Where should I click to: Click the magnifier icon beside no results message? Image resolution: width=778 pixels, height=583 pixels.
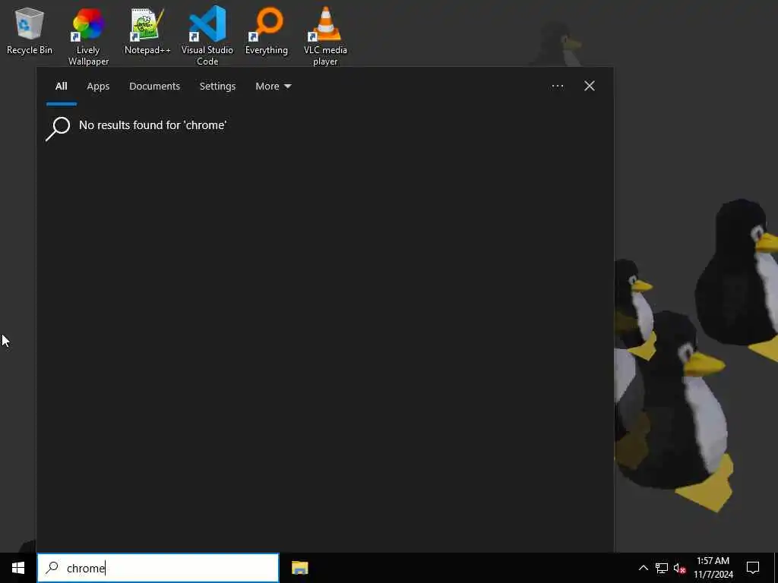[58, 128]
